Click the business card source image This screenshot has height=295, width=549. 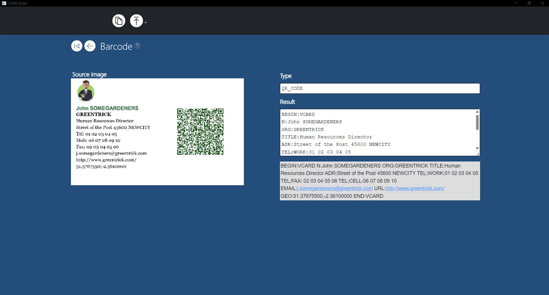coord(157,132)
